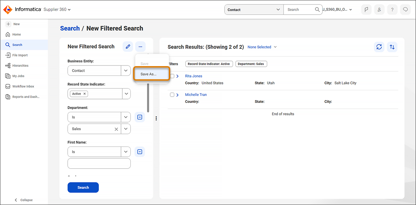Click the pencil edit icon for filtered search
416x205 pixels.
tap(128, 46)
